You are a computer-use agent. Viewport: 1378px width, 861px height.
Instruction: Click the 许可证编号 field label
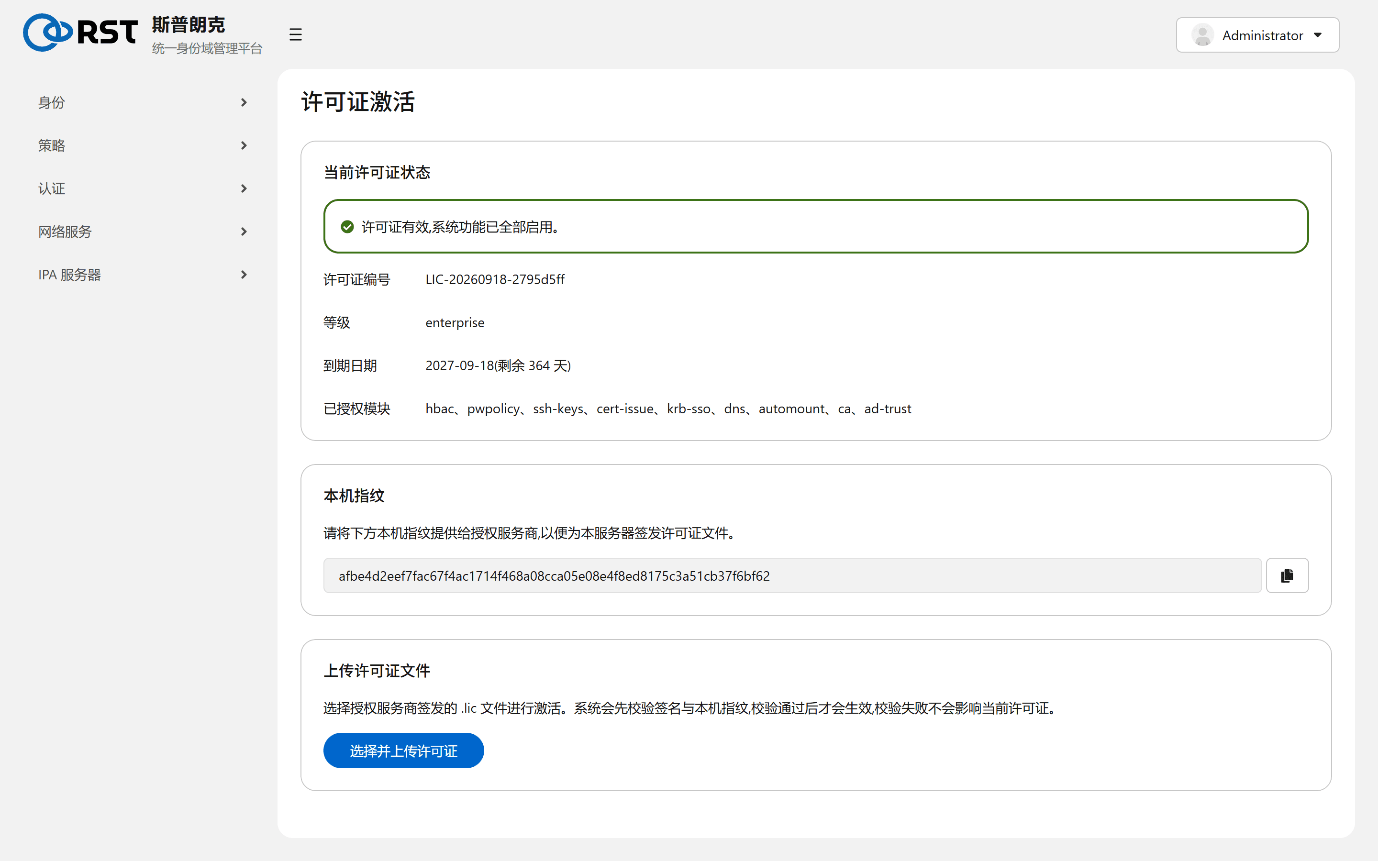pyautogui.click(x=356, y=280)
